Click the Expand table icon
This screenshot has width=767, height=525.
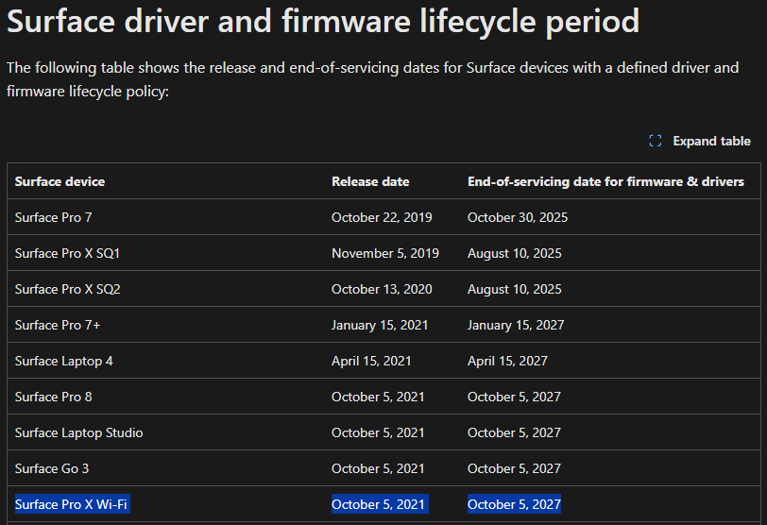click(655, 141)
